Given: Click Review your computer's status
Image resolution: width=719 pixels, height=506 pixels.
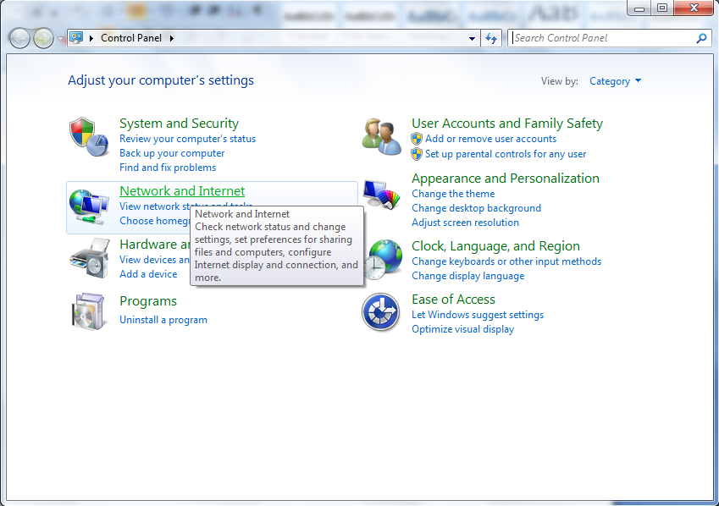Looking at the screenshot, I should [187, 139].
